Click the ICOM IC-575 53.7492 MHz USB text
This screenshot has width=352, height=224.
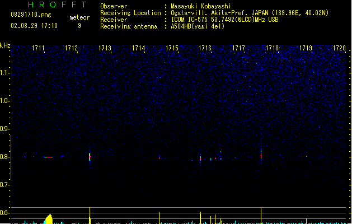click(x=225, y=20)
